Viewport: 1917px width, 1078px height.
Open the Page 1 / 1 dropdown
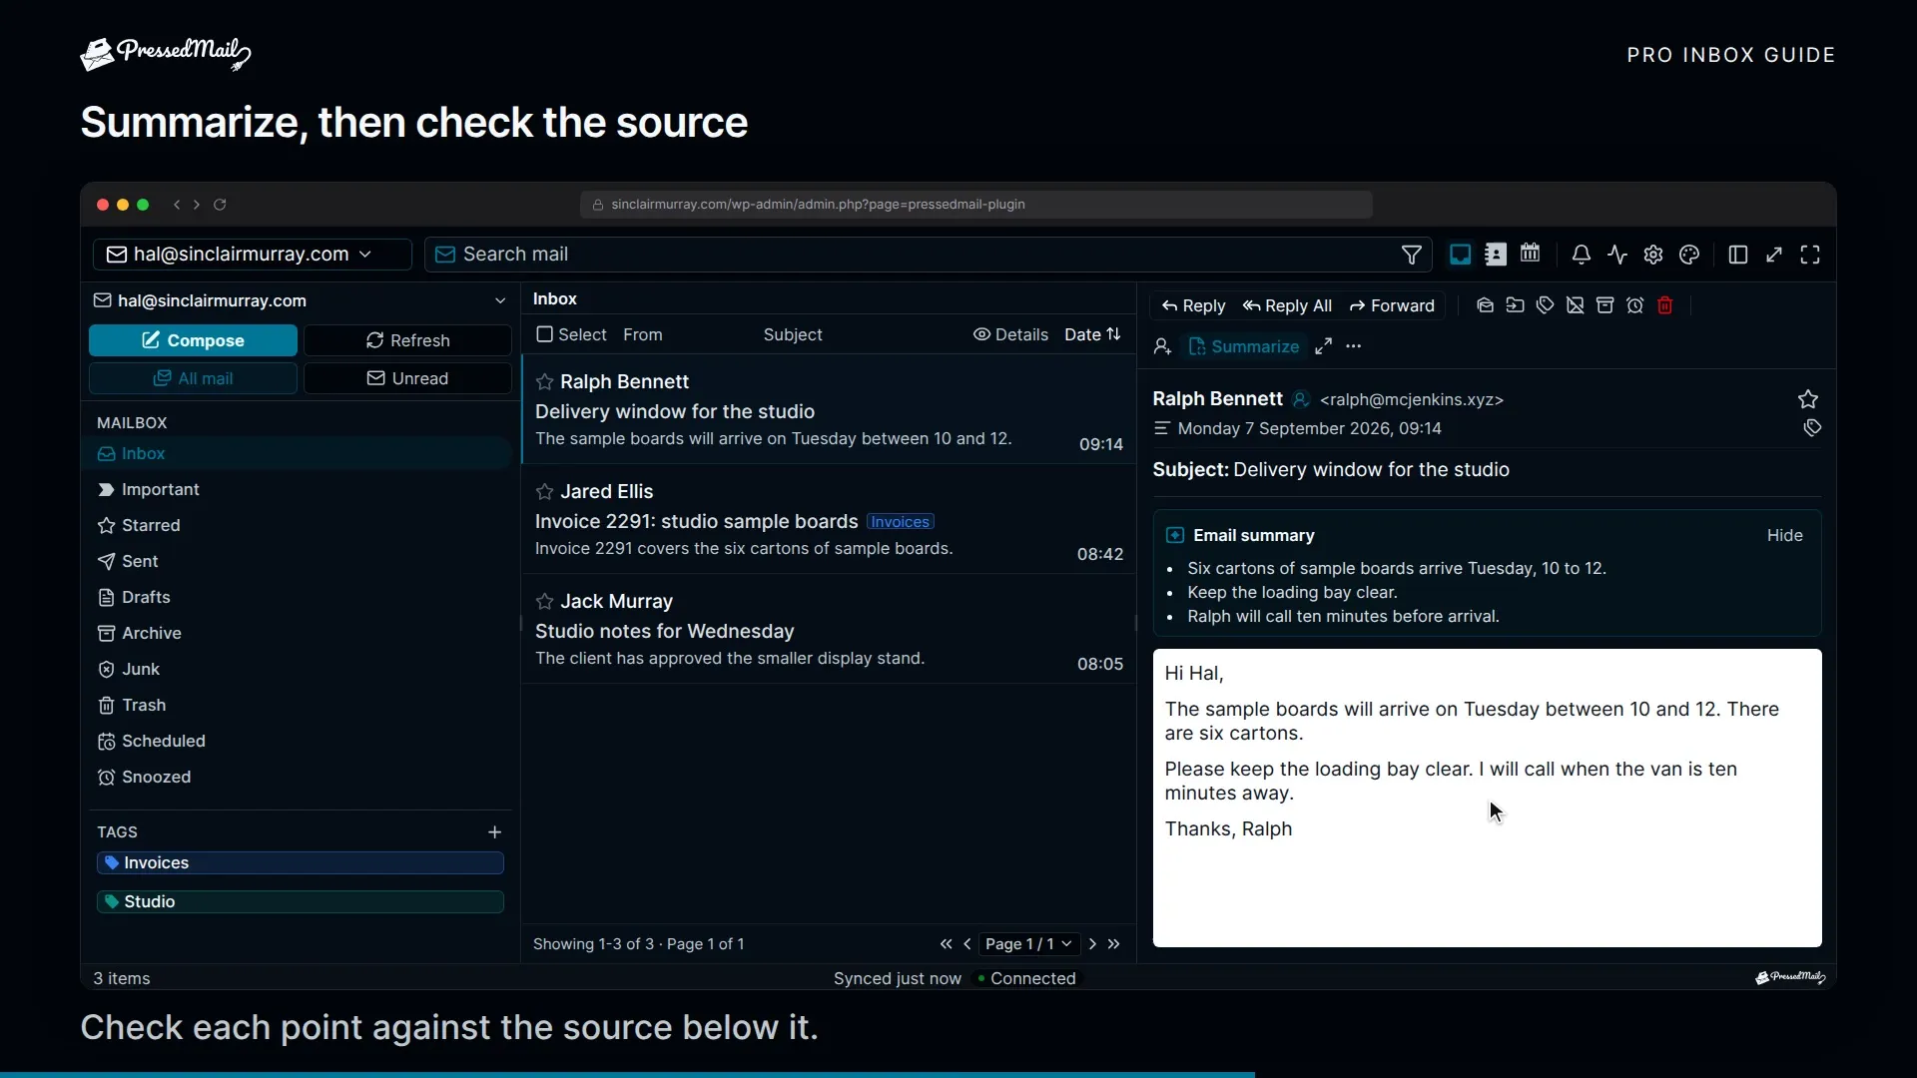pos(1028,944)
